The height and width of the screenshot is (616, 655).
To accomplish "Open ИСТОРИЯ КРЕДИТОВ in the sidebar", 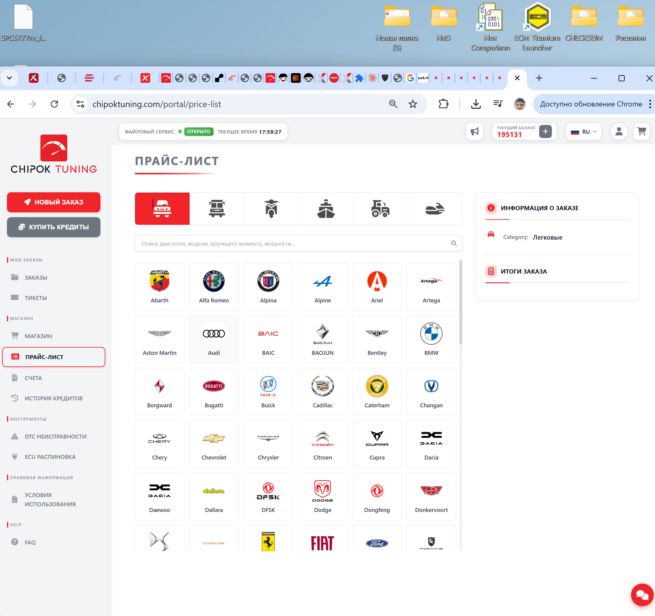I will pyautogui.click(x=53, y=398).
